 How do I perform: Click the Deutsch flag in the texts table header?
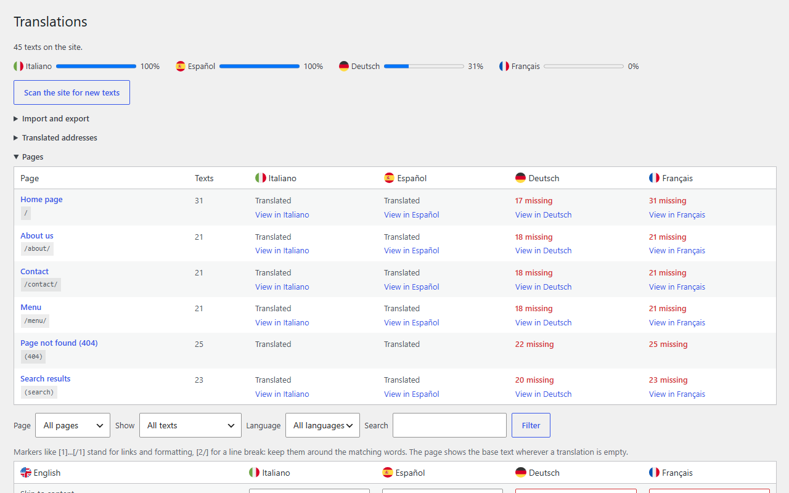[521, 473]
